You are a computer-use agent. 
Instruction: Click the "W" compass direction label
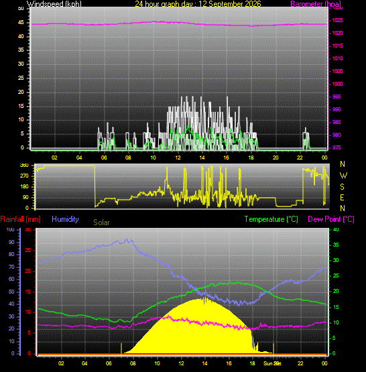coord(343,176)
